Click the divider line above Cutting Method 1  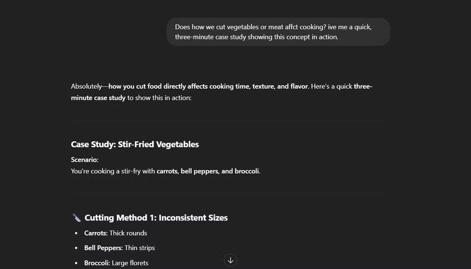point(227,194)
